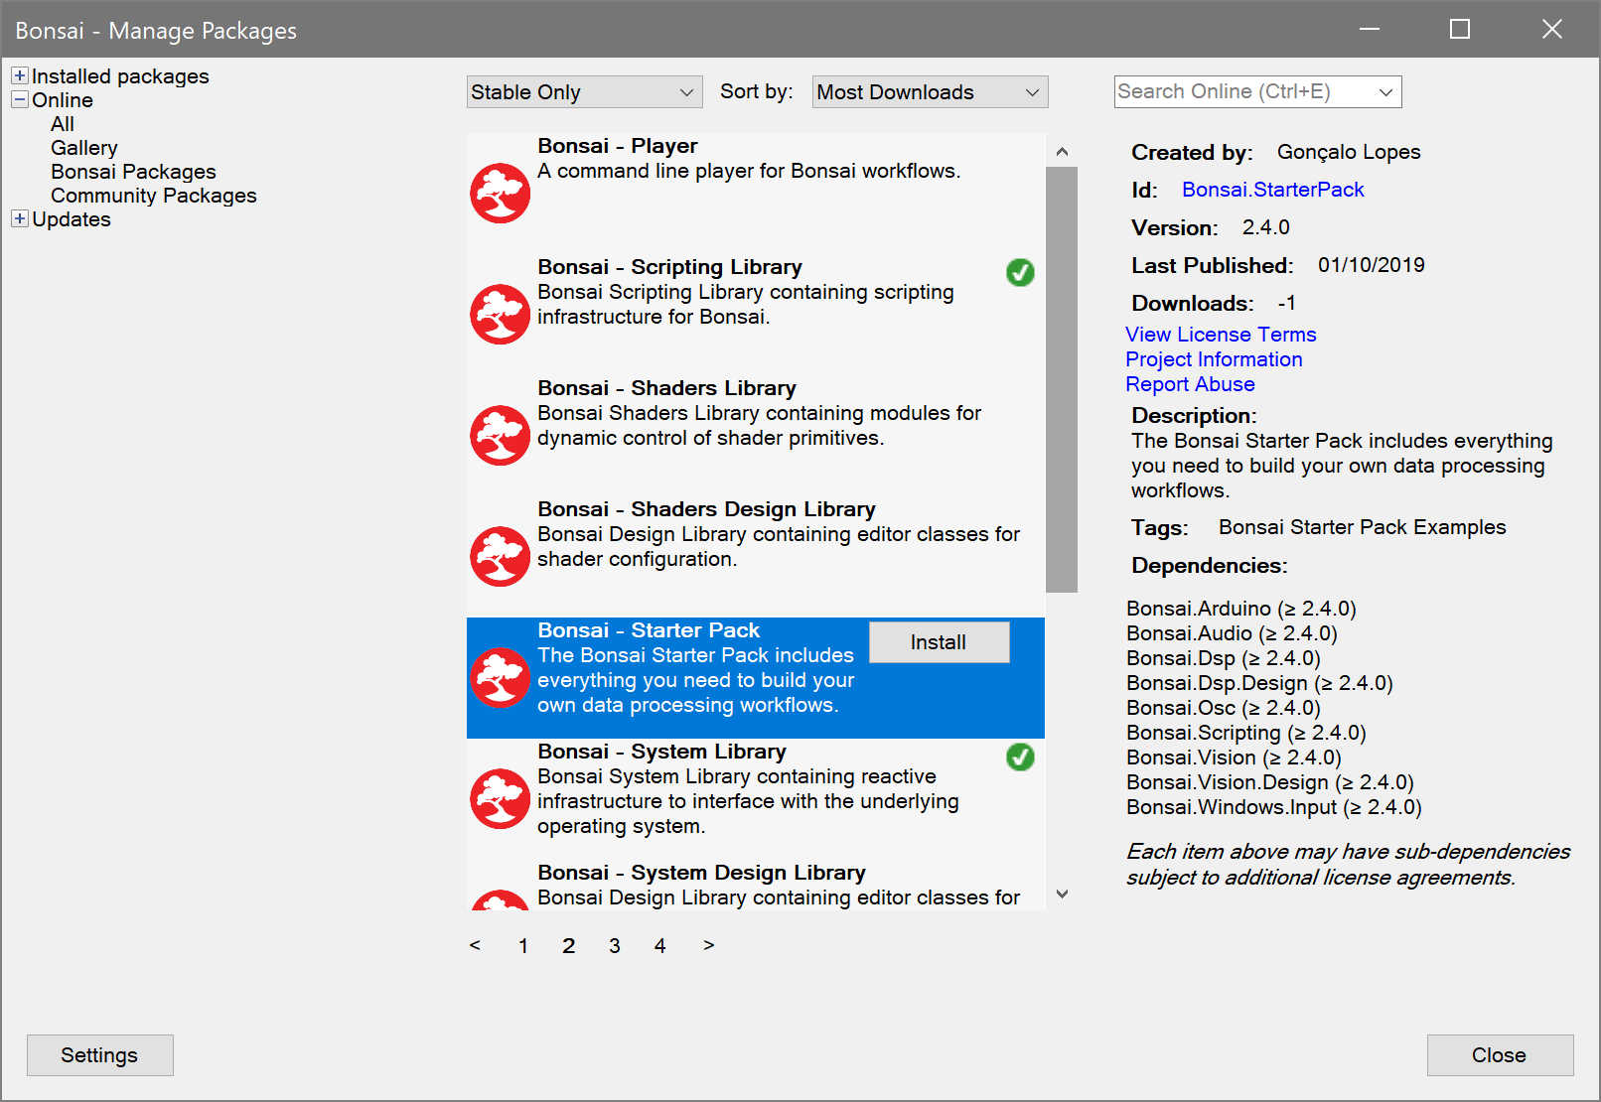Screen dimensions: 1601x1102
Task: Open the Bonsai.StarterPack id link
Action: coord(1272,190)
